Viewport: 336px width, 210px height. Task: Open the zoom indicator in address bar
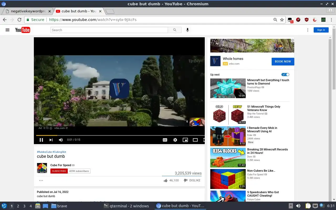tap(275, 20)
